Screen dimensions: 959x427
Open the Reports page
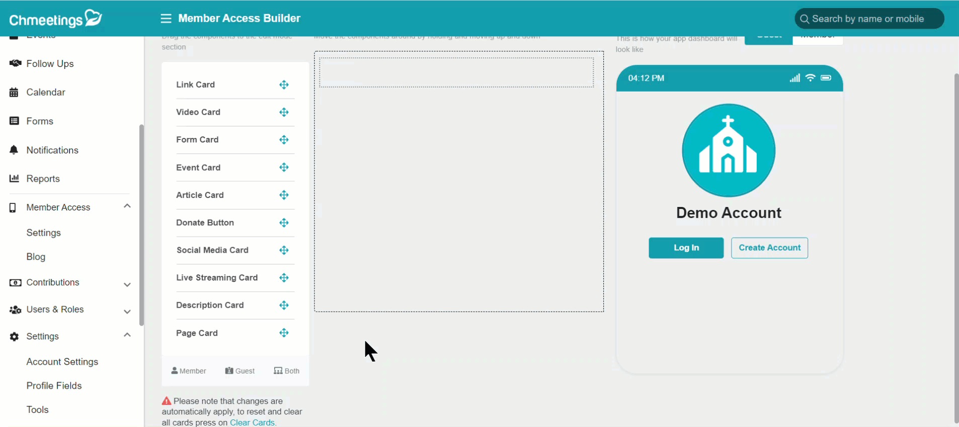tap(43, 179)
